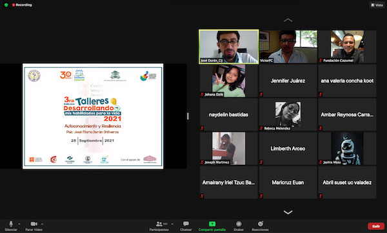The width and height of the screenshot is (387, 233).
Task: Open the Reacciones emoji icon
Action: coord(261,223)
